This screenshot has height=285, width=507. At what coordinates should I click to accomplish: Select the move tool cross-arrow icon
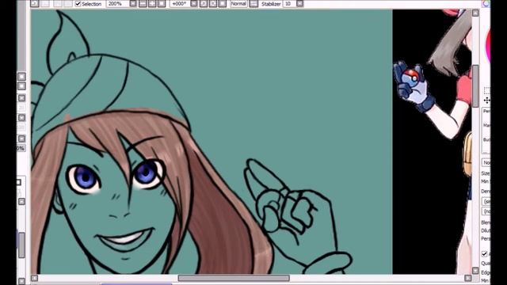pyautogui.click(x=487, y=101)
